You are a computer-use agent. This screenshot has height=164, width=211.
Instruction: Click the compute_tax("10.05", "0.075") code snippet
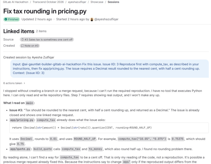pos(142,139)
